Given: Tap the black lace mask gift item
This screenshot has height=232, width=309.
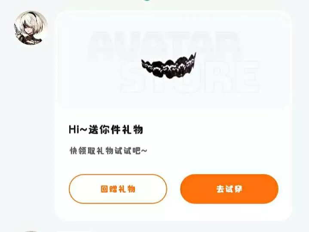Looking at the screenshot, I should pos(169,65).
